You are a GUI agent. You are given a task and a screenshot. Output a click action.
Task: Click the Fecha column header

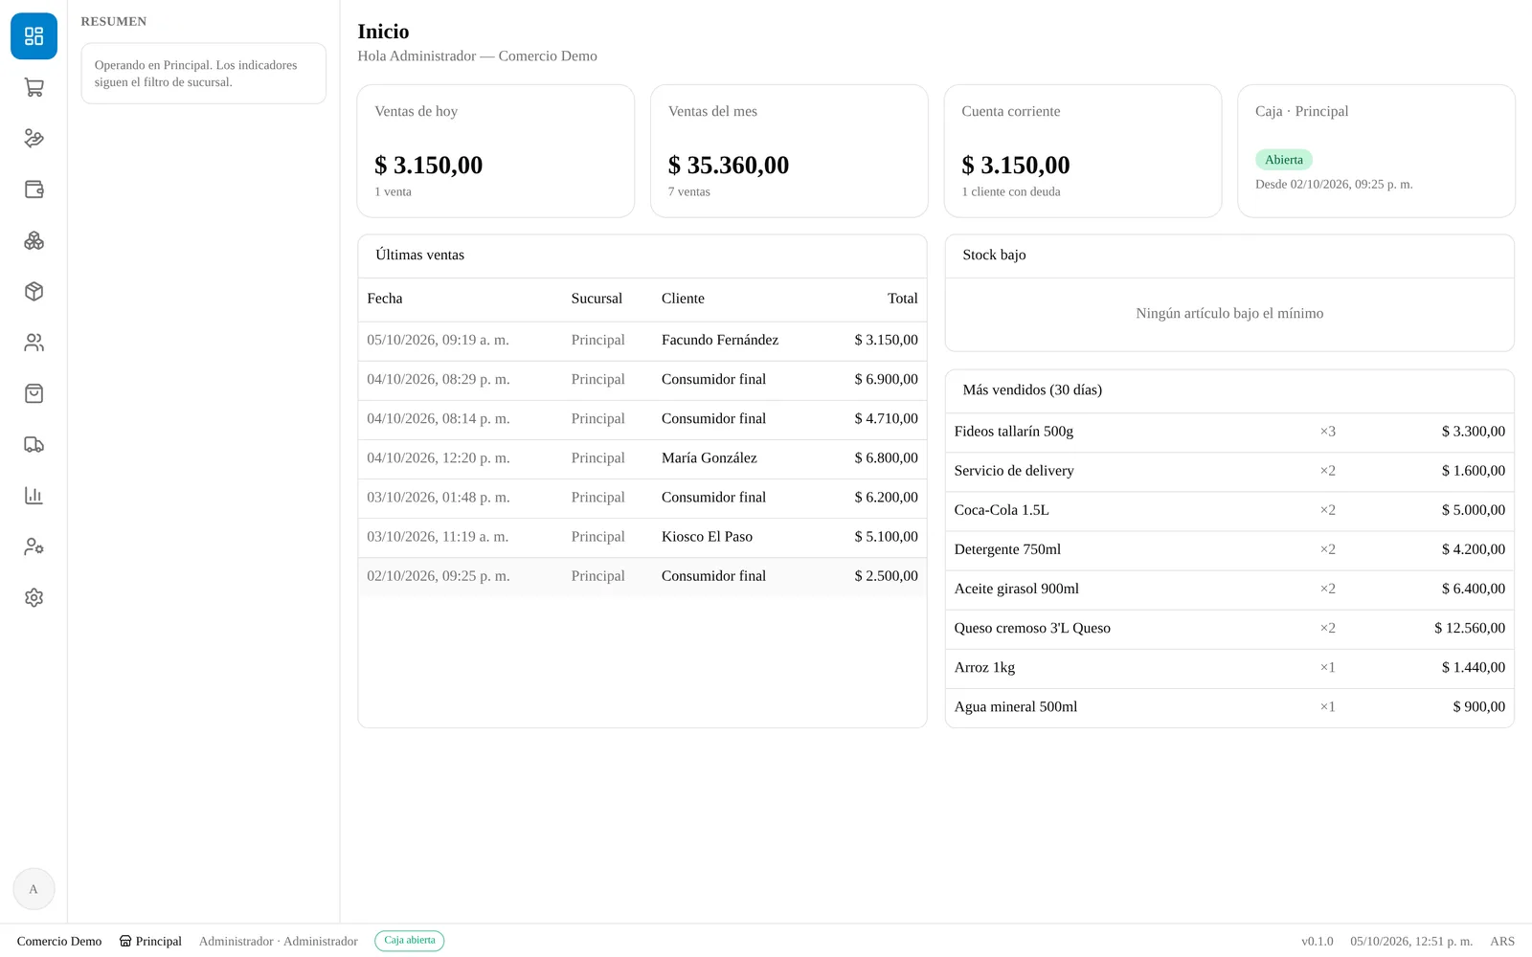pos(385,299)
